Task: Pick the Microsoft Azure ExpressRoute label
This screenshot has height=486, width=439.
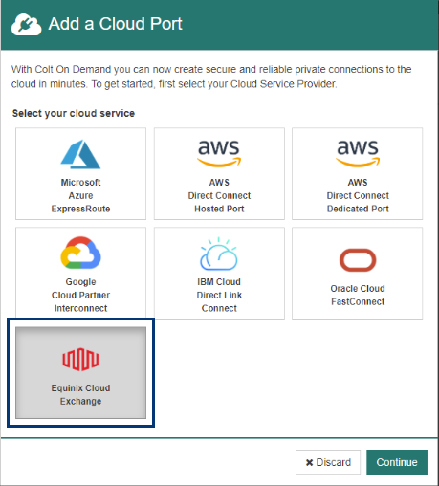Action: (x=80, y=195)
